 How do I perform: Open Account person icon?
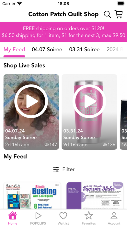pyautogui.click(x=114, y=216)
